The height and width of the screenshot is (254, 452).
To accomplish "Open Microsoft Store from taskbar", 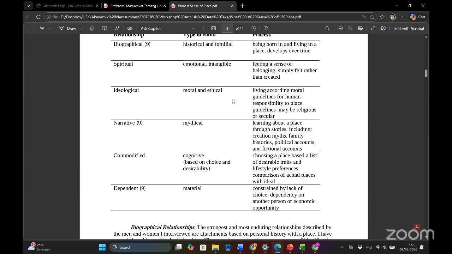I will tap(203, 247).
